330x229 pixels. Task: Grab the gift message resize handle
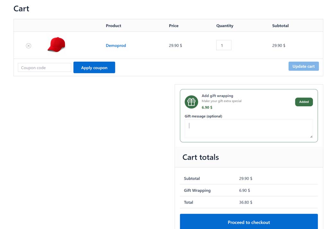311,136
